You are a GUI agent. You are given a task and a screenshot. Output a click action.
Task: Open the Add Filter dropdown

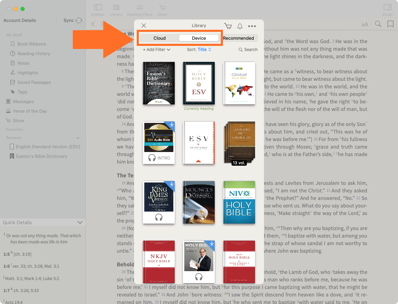pos(156,50)
